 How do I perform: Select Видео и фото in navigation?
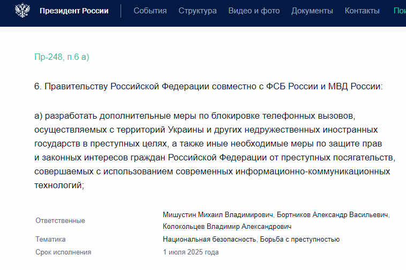click(x=254, y=11)
